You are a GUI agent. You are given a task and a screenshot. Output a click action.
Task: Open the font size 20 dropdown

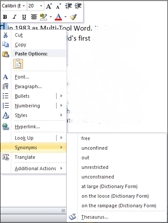coord(41,6)
